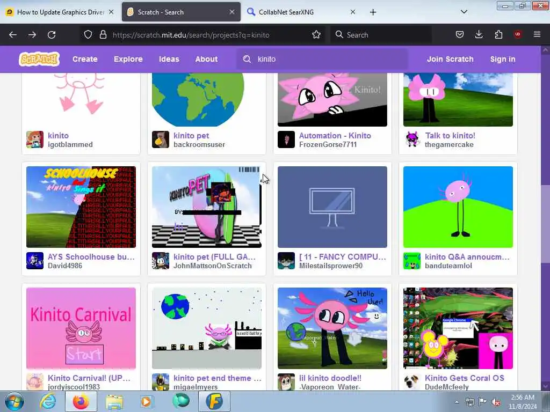Image resolution: width=550 pixels, height=412 pixels.
Task: Launch Internet Explorer from taskbar
Action: [48, 401]
